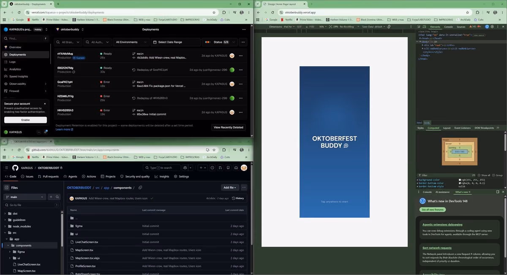Collapse the file tree via Files panel icon
Image resolution: width=507 pixels, height=275 pixels.
coord(6,187)
